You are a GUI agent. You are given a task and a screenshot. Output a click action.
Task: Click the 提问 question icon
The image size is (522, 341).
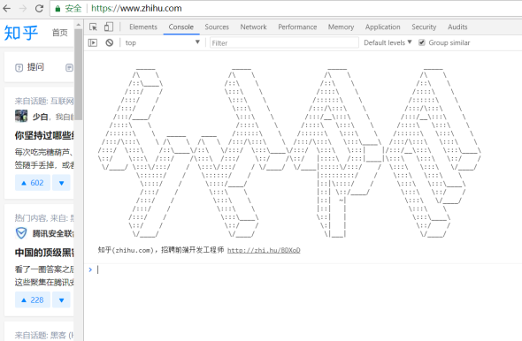19,68
